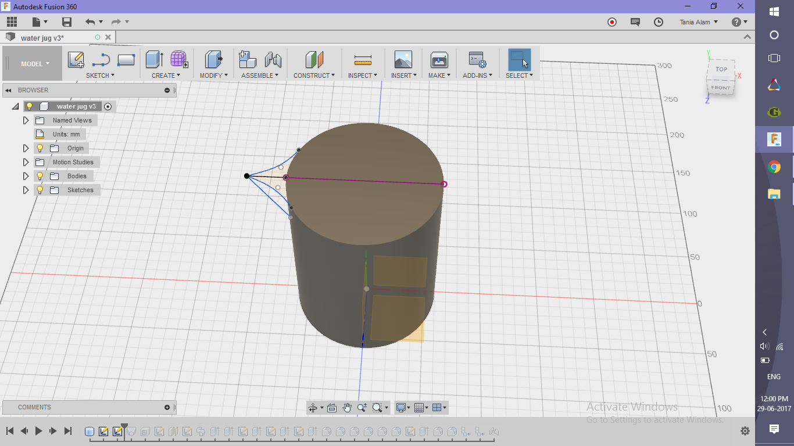This screenshot has width=794, height=446.
Task: Click the TOP face of view cube
Action: pos(721,70)
